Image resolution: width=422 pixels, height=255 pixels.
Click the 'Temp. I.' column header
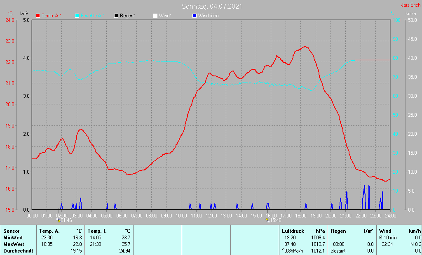pos(97,231)
